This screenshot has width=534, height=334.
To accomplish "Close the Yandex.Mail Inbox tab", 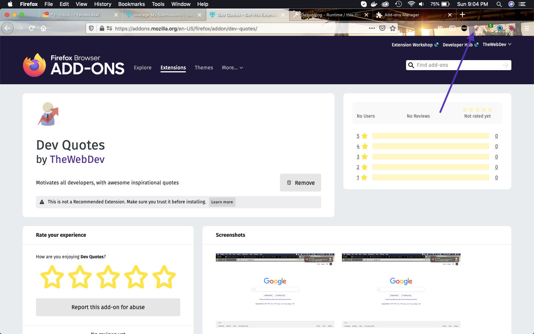I will click(x=116, y=15).
